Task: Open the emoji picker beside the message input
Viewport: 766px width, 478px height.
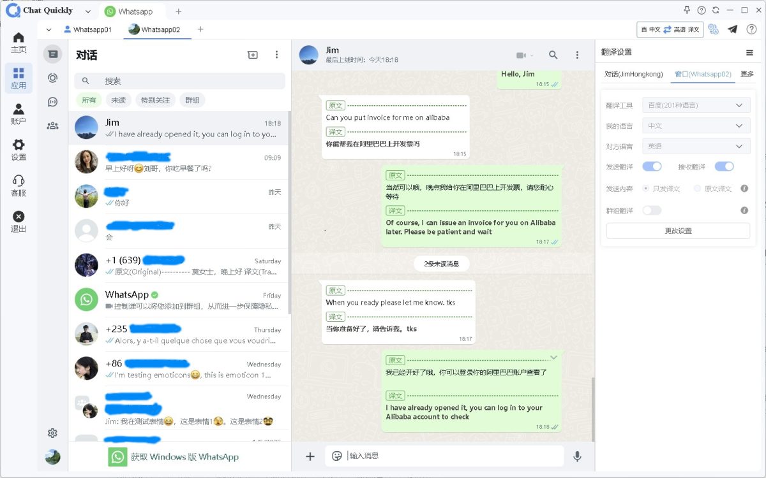Action: click(x=337, y=456)
